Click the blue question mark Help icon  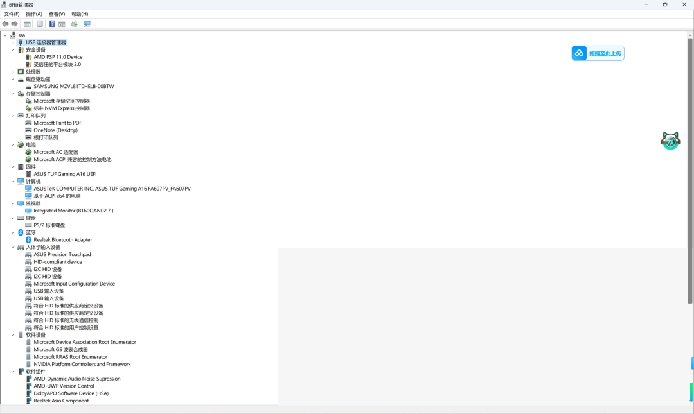pyautogui.click(x=52, y=24)
